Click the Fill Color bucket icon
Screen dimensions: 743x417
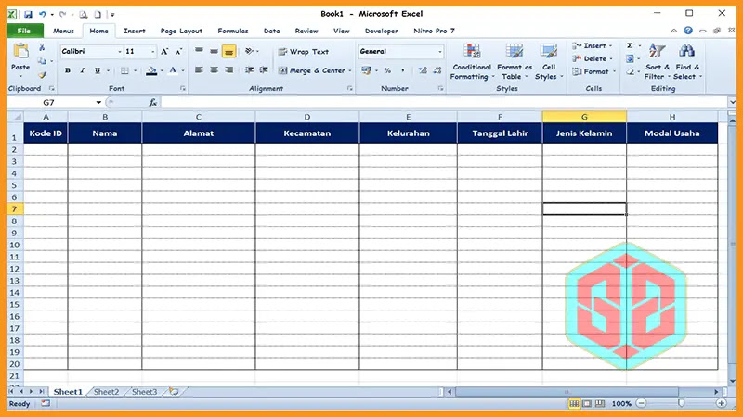pos(151,71)
